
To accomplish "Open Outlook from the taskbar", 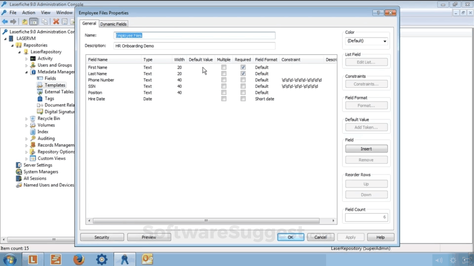I will coord(147,259).
